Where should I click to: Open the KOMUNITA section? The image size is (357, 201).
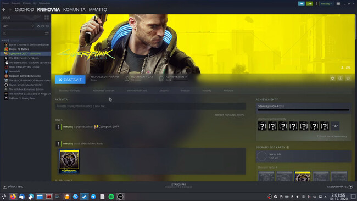tap(74, 9)
